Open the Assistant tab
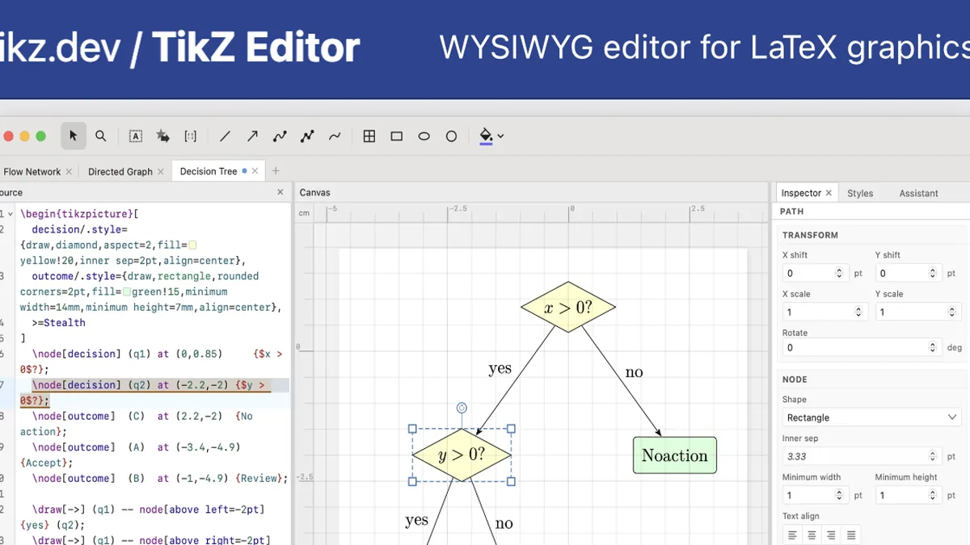The height and width of the screenshot is (545, 970). (918, 193)
